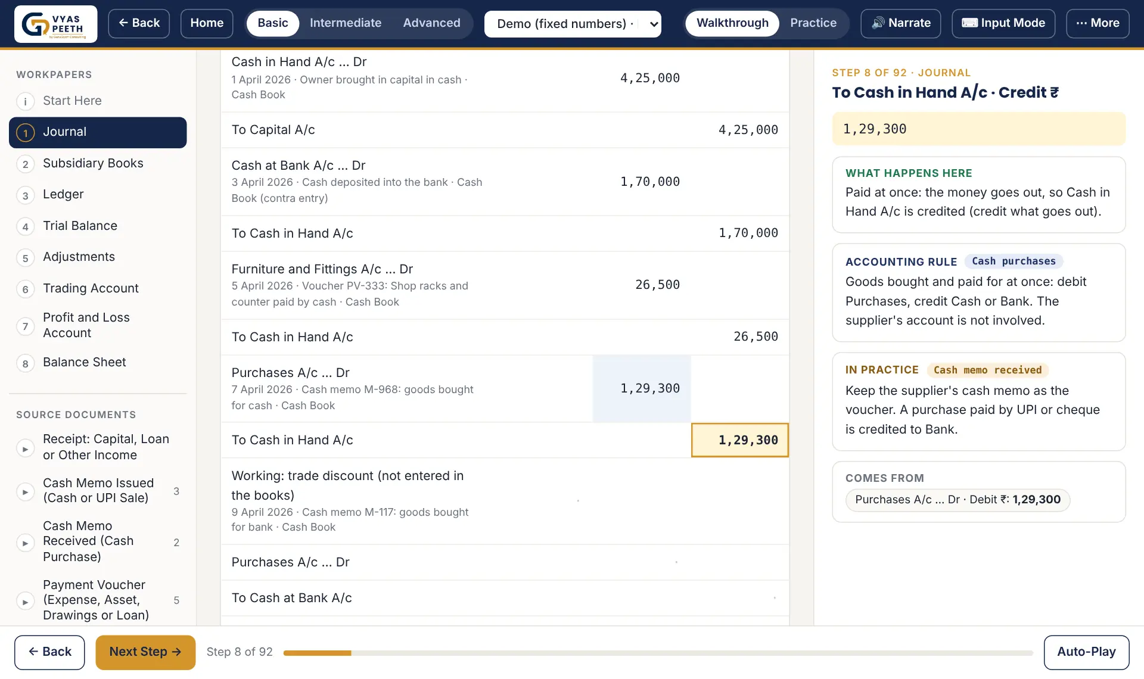Click the Journal step number 1 icon
1144x679 pixels.
coord(25,132)
